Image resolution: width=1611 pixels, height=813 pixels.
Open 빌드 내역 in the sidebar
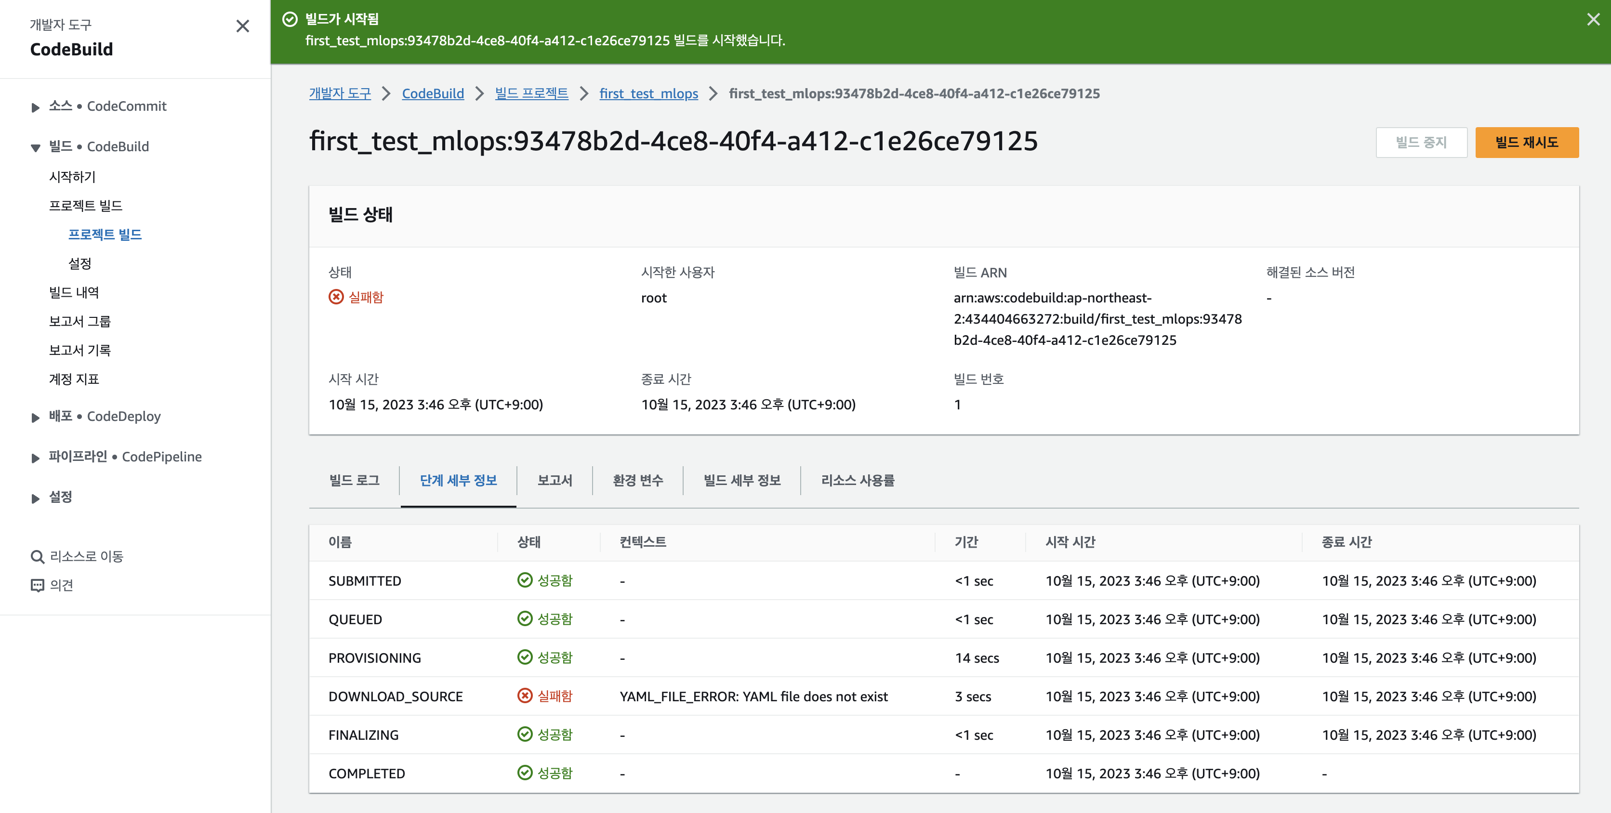[x=74, y=292]
